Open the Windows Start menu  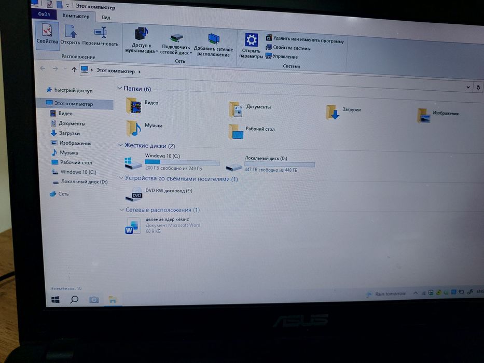click(x=56, y=299)
